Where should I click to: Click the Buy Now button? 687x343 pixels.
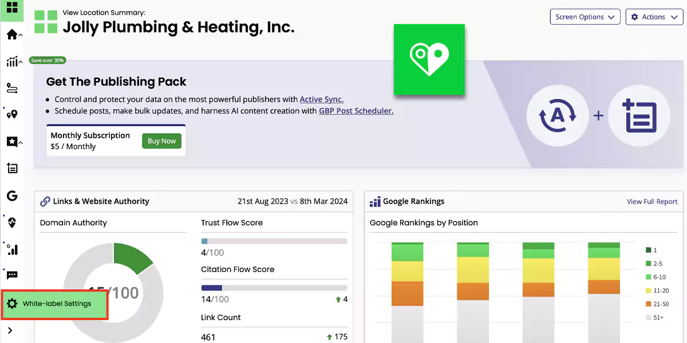(161, 141)
